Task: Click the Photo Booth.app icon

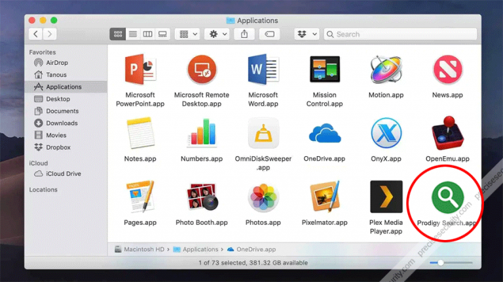Action: tap(202, 197)
